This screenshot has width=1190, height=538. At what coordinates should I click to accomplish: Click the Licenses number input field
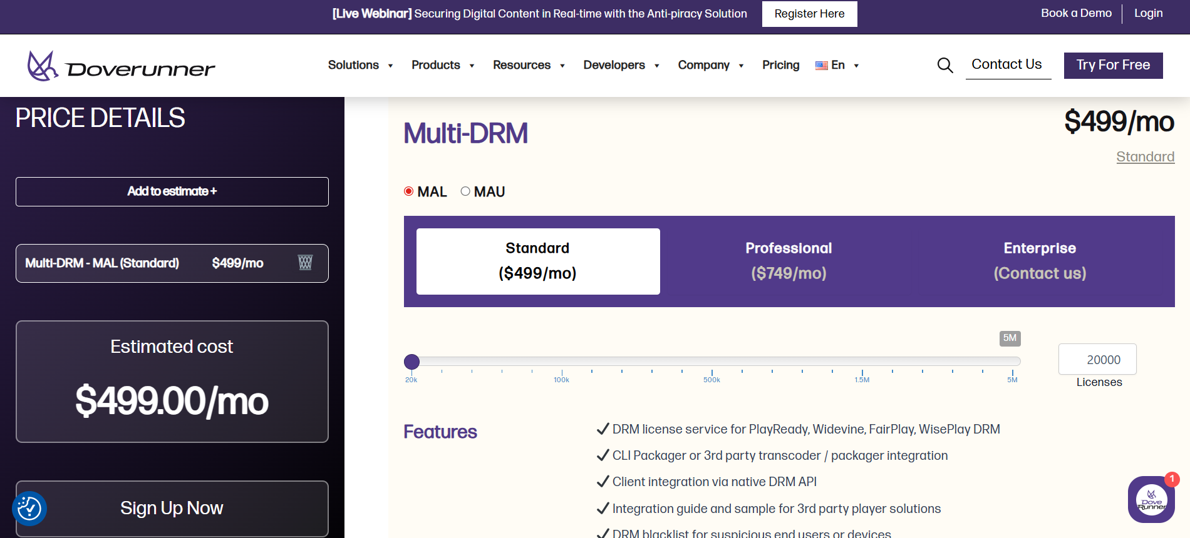(1097, 360)
